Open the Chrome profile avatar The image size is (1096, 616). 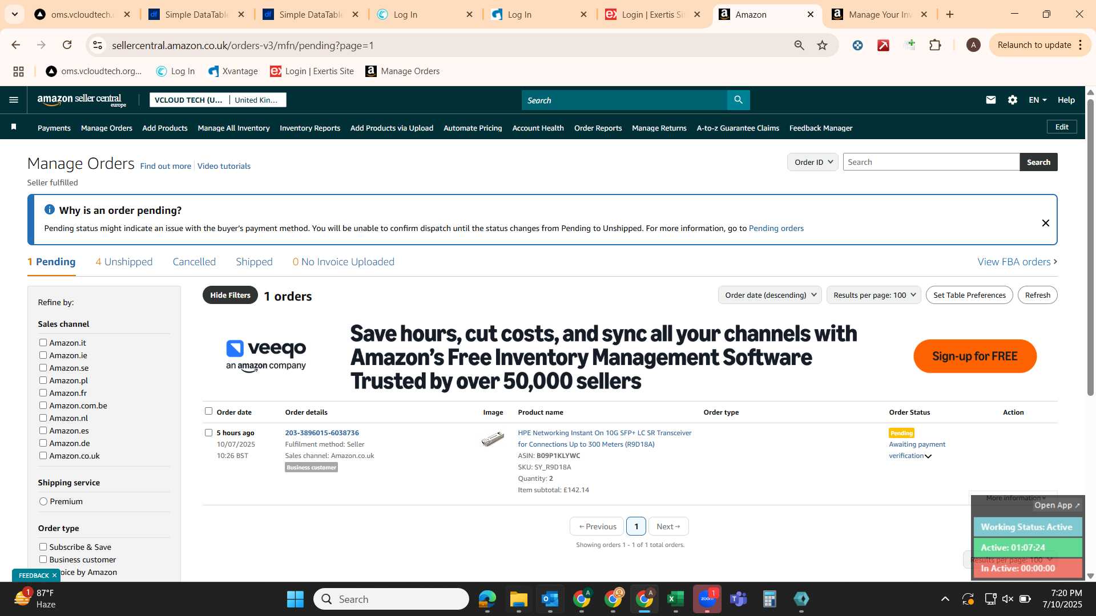click(x=973, y=45)
